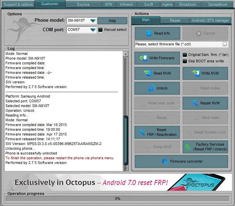This screenshot has width=235, height=206.
Task: Click the SW Version MPSS log line
Action: pos(53,144)
